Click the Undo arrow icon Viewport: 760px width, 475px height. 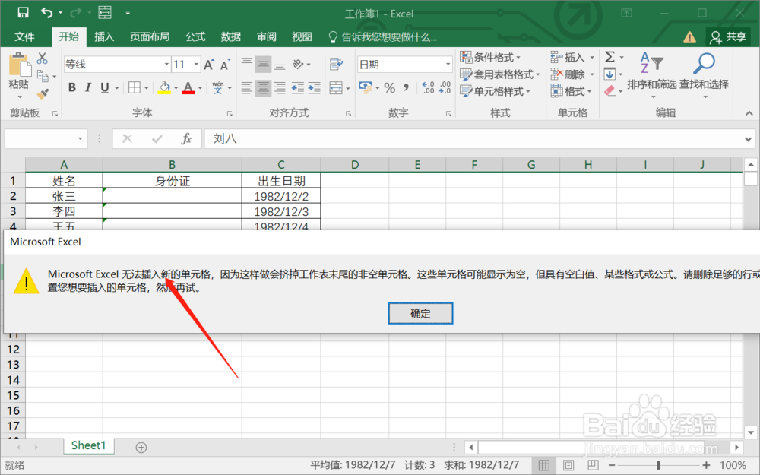(x=47, y=13)
